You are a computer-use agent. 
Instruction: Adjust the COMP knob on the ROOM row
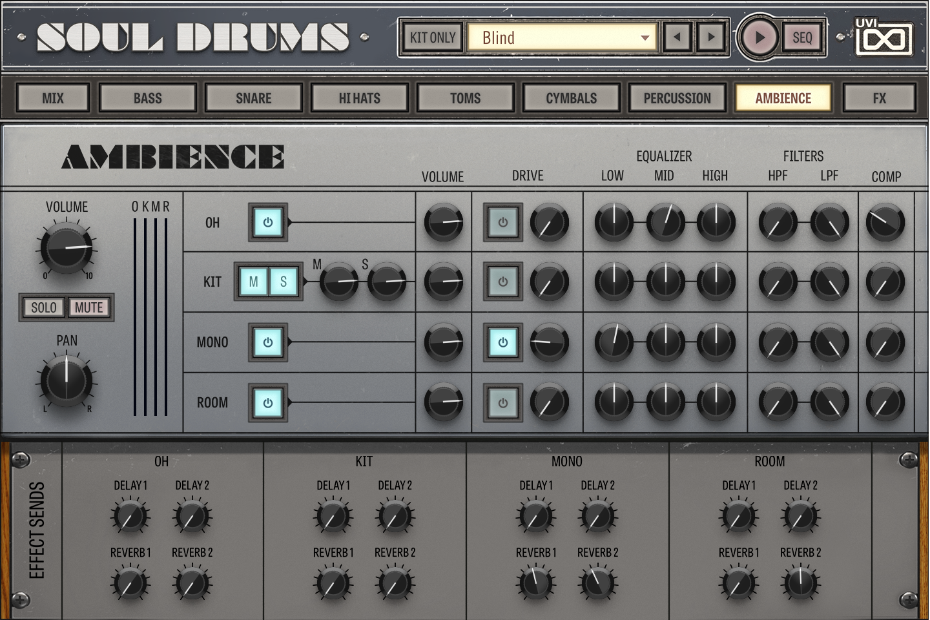pyautogui.click(x=885, y=402)
